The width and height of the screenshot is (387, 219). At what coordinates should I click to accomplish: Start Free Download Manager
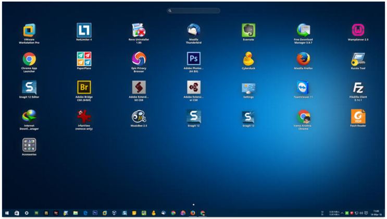coord(303,30)
